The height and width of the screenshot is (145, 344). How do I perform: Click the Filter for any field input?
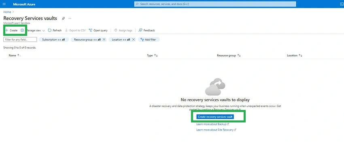click(x=20, y=39)
